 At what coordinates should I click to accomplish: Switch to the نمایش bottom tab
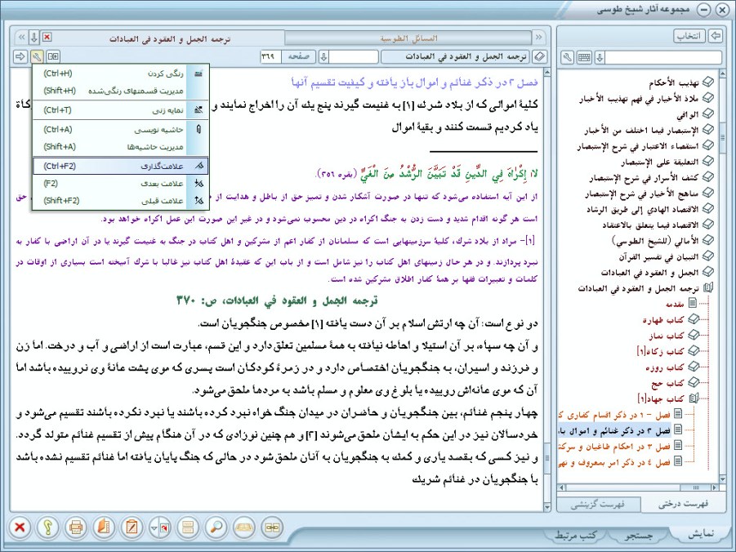click(700, 534)
